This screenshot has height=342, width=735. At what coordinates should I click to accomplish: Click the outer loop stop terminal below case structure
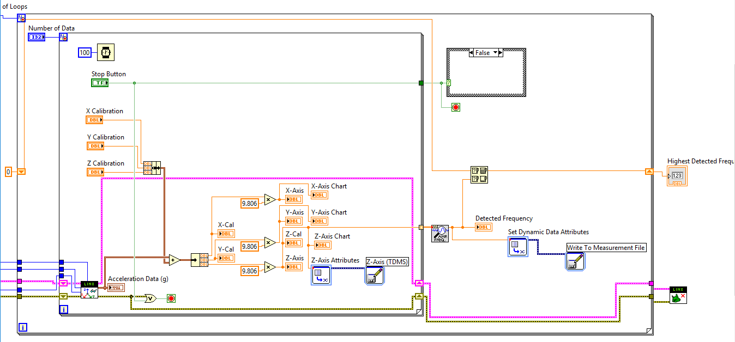[x=456, y=107]
